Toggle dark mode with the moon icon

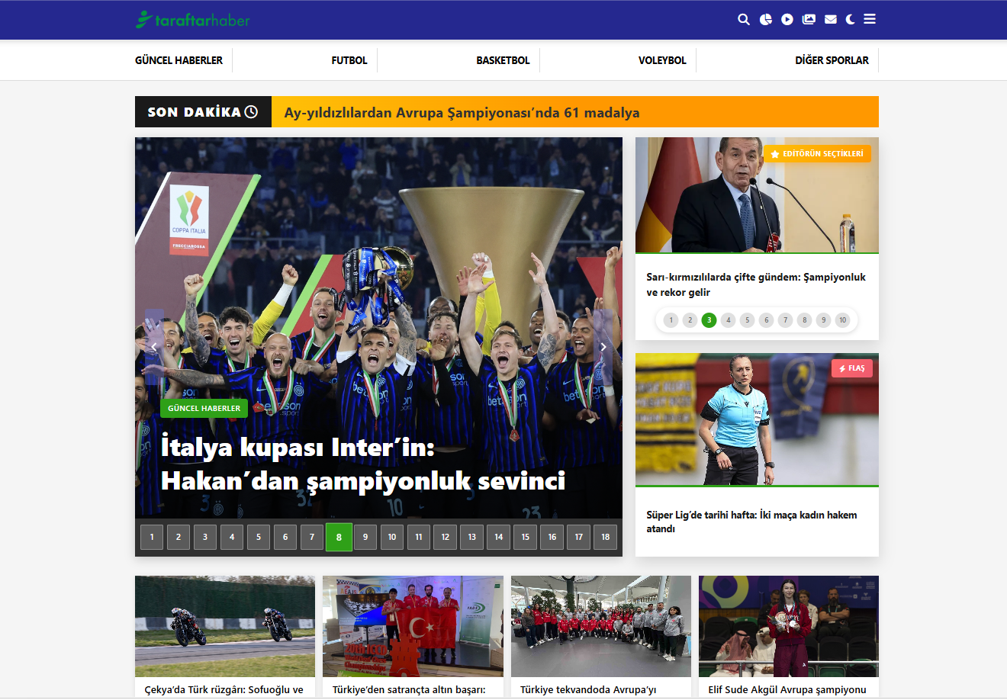pyautogui.click(x=850, y=20)
